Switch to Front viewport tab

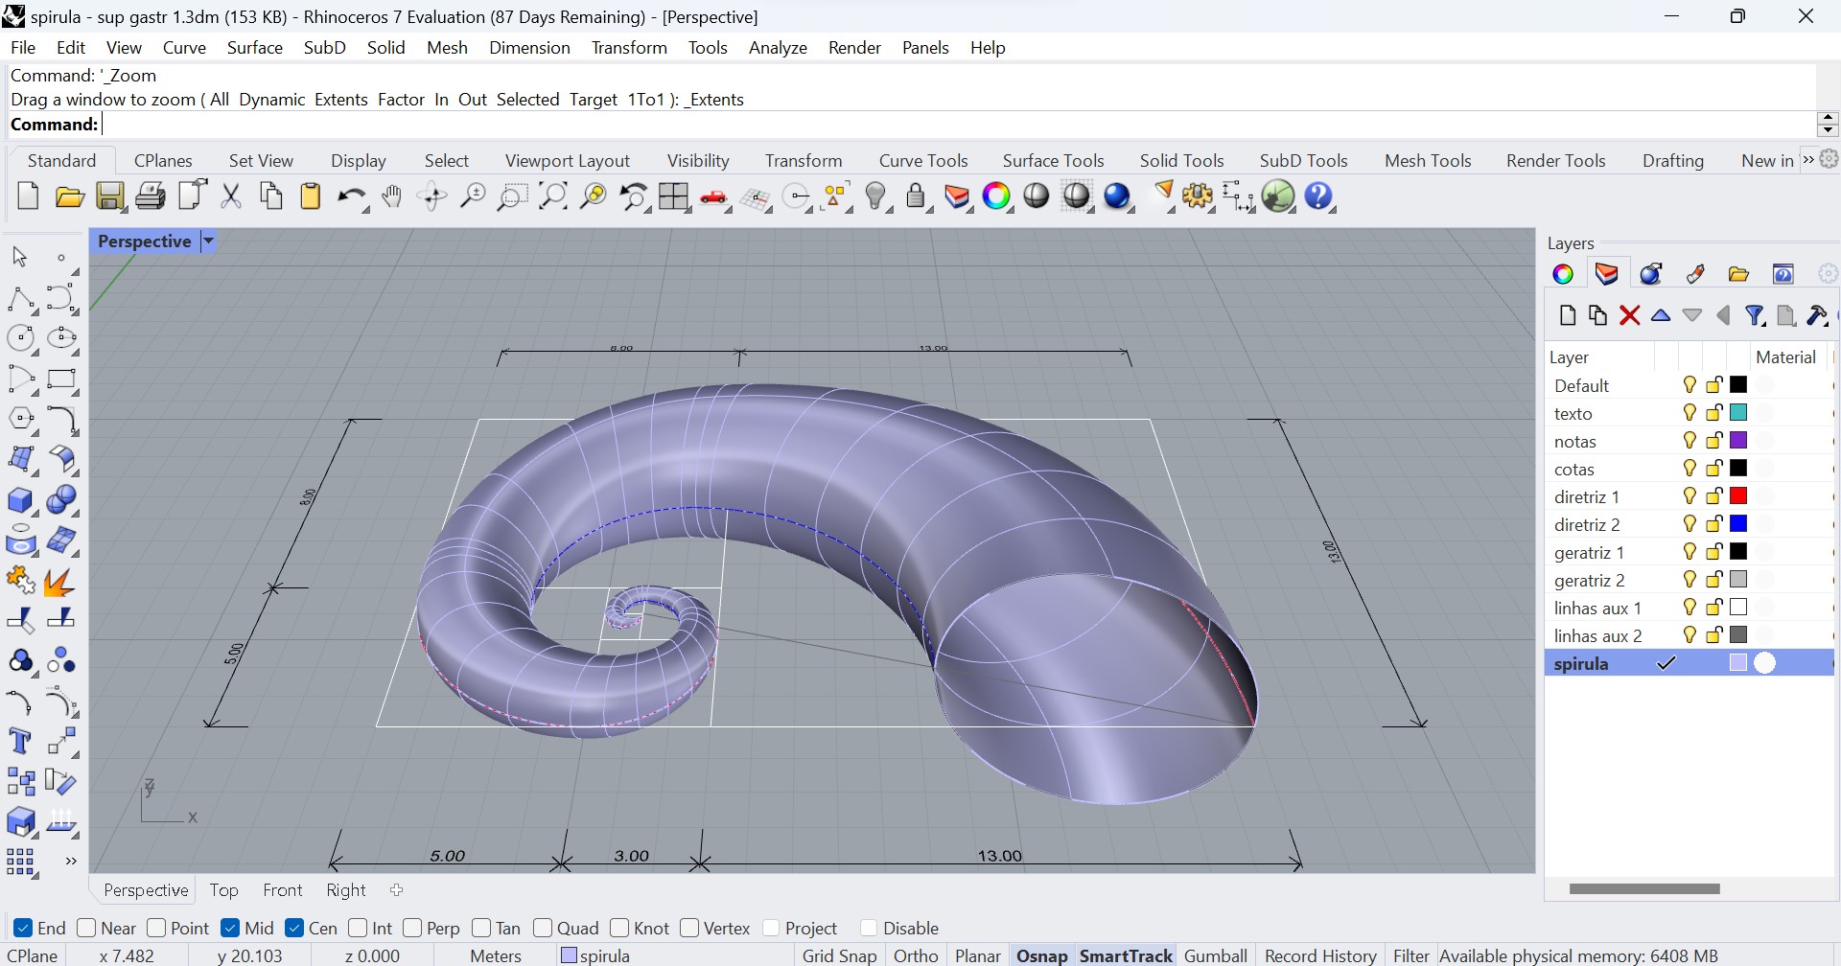282,890
